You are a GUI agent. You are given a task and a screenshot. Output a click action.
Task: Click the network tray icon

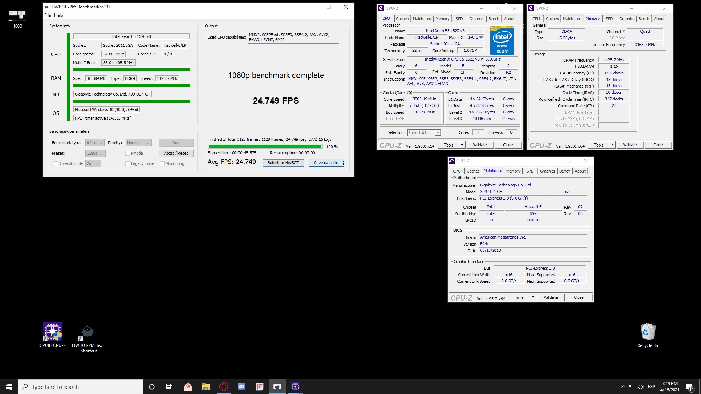point(632,387)
